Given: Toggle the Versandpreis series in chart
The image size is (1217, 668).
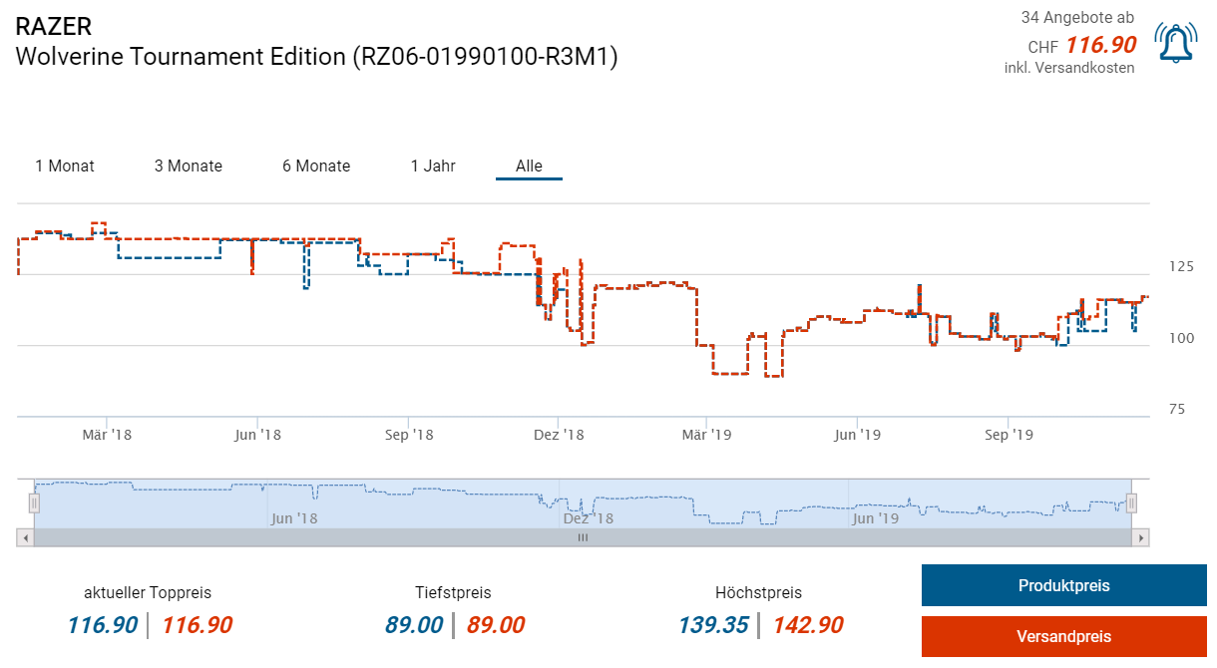Looking at the screenshot, I should tap(1063, 636).
